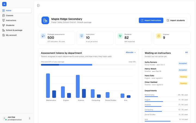Viewport: 196px width, 123px height.
Task: Click the Students count 82
Action: [x=127, y=38]
